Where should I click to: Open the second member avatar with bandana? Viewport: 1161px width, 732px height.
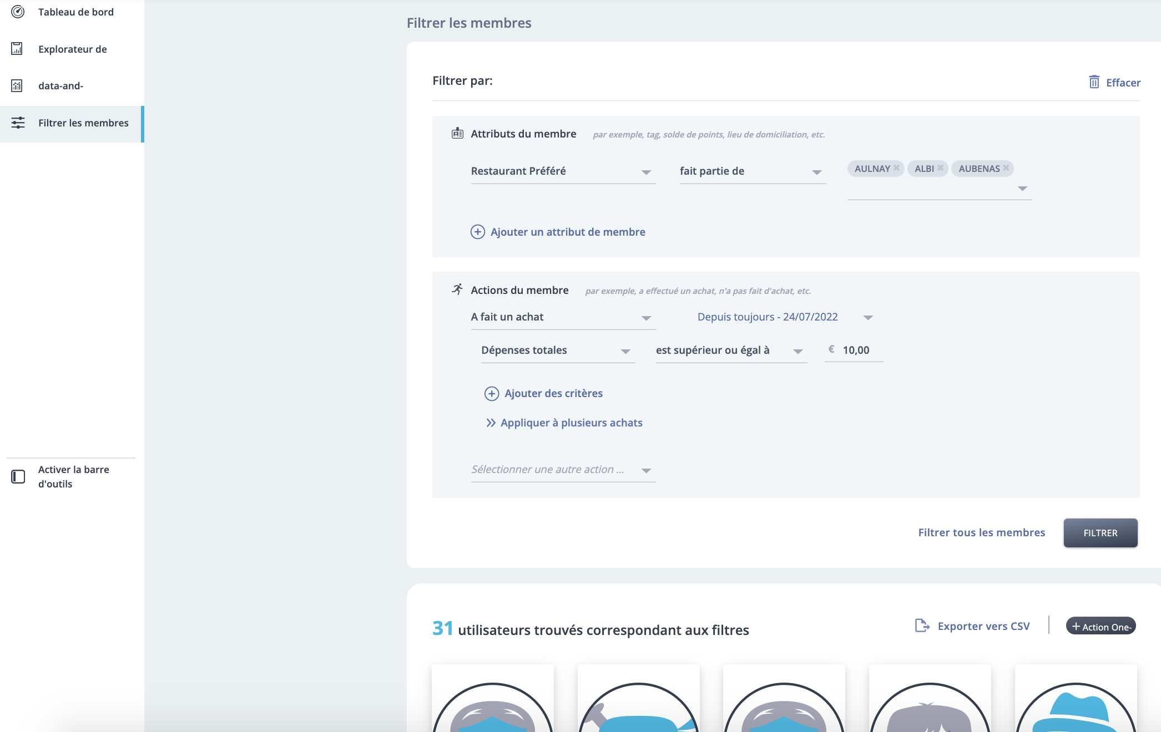tap(639, 698)
